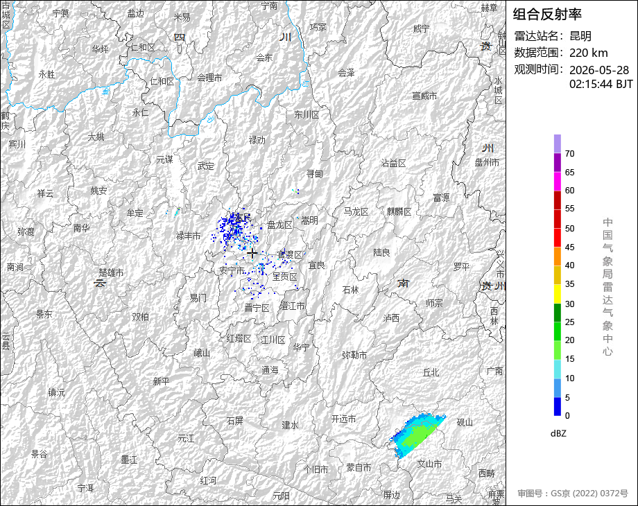Click the 沾益区 map label
The width and height of the screenshot is (638, 506).
pos(393,164)
